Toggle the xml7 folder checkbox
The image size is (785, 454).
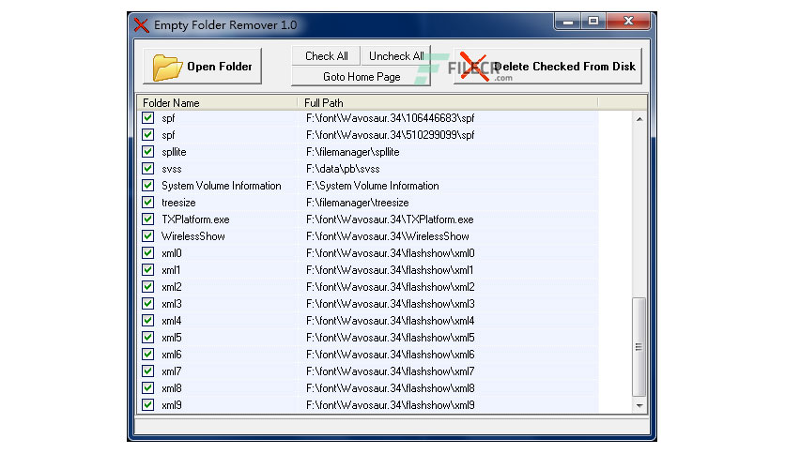tap(147, 371)
